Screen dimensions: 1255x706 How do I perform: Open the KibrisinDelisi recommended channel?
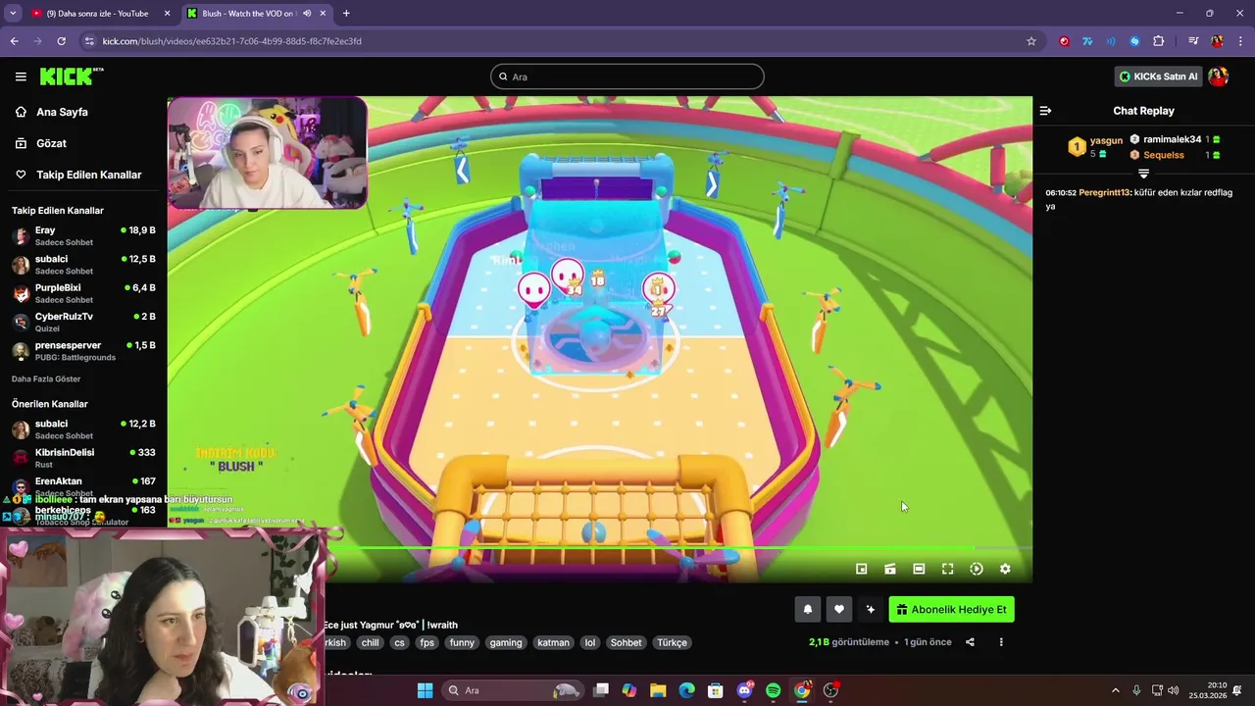click(x=83, y=459)
